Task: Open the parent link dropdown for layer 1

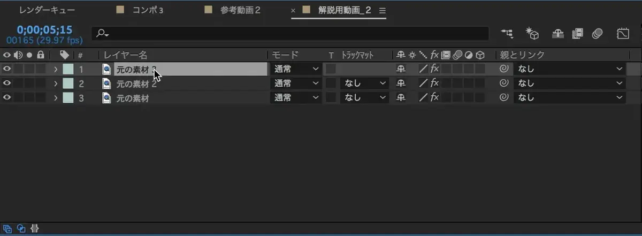Action: [x=569, y=68]
